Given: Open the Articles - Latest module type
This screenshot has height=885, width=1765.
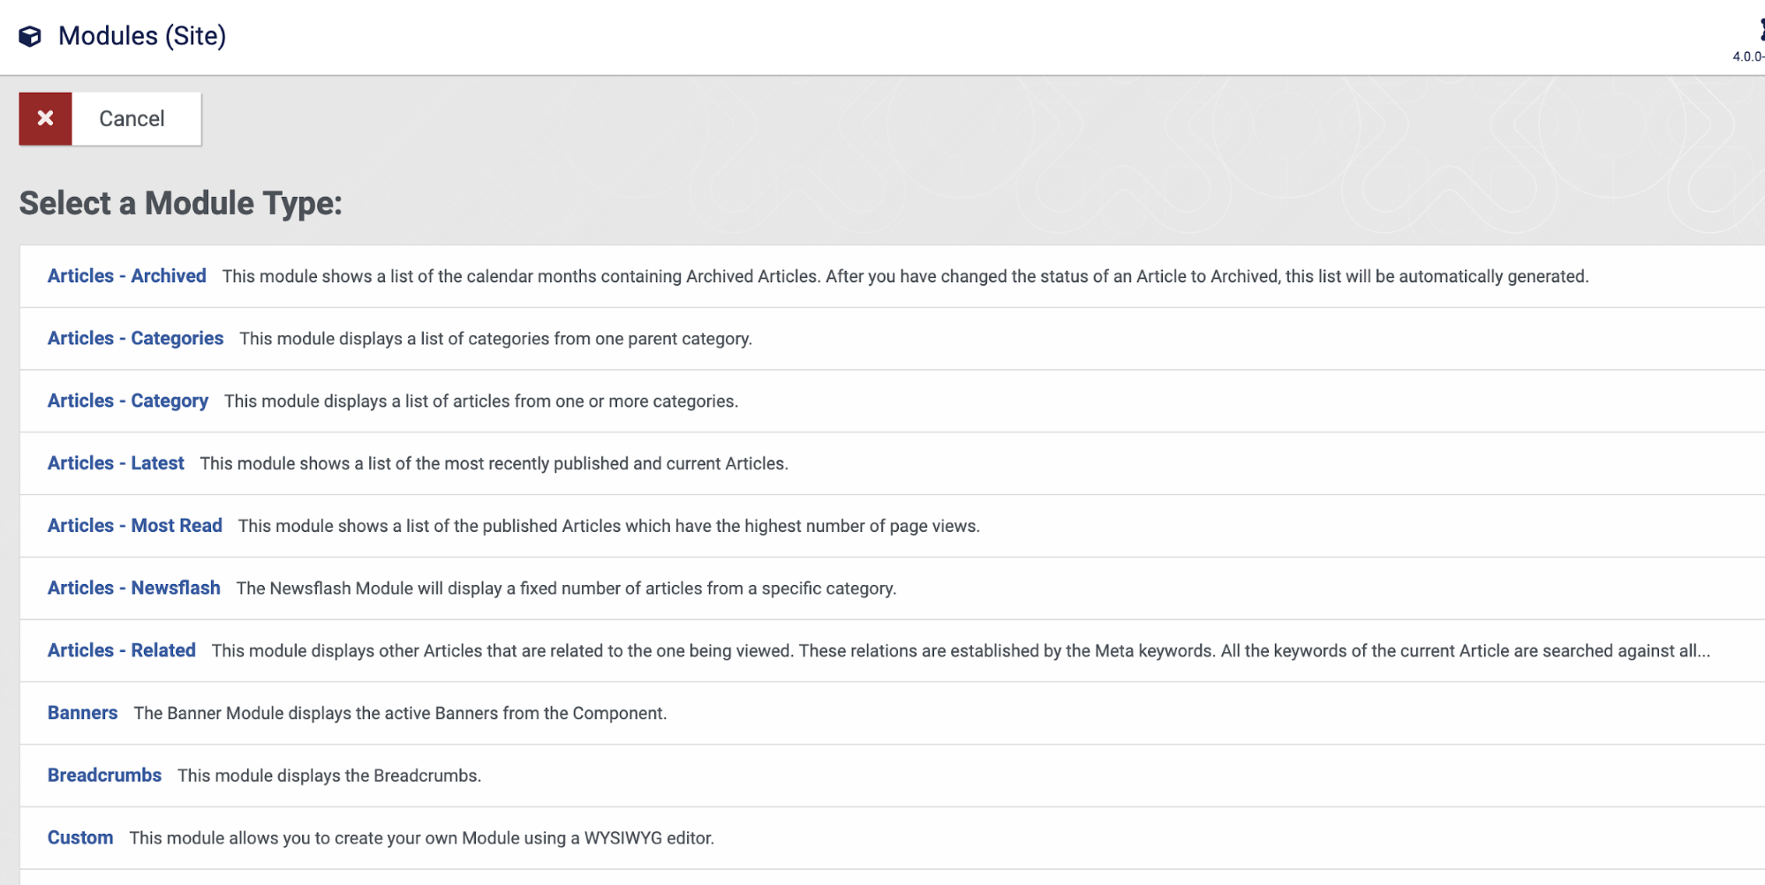Looking at the screenshot, I should pos(116,463).
